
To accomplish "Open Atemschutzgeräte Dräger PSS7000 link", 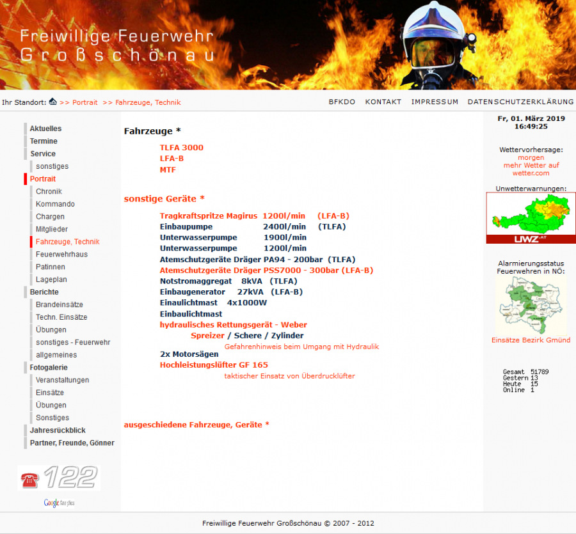I will point(266,271).
